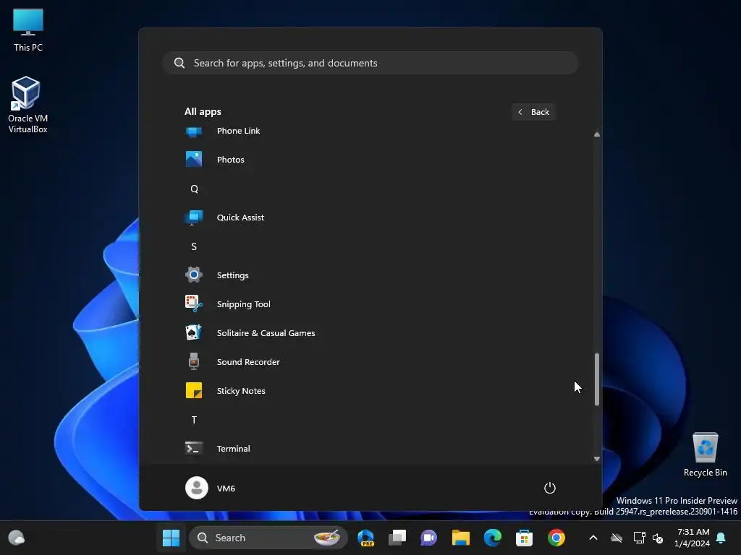Viewport: 741px width, 555px height.
Task: Open the Phone Link app icon
Action: pyautogui.click(x=194, y=132)
